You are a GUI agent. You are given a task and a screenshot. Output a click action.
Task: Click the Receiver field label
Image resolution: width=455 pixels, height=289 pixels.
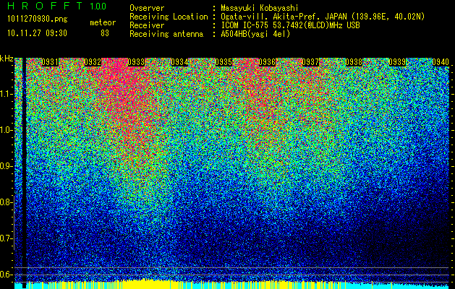tap(147, 25)
